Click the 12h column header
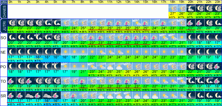This screenshot has height=106, width=222. click(119, 2)
